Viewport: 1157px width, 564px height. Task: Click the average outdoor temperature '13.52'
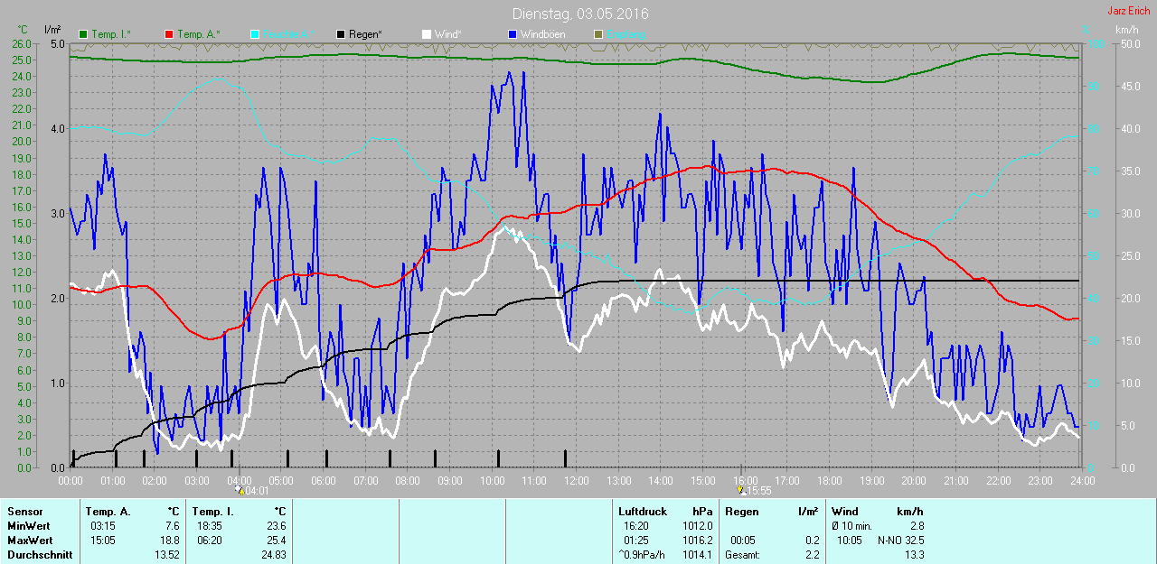166,555
